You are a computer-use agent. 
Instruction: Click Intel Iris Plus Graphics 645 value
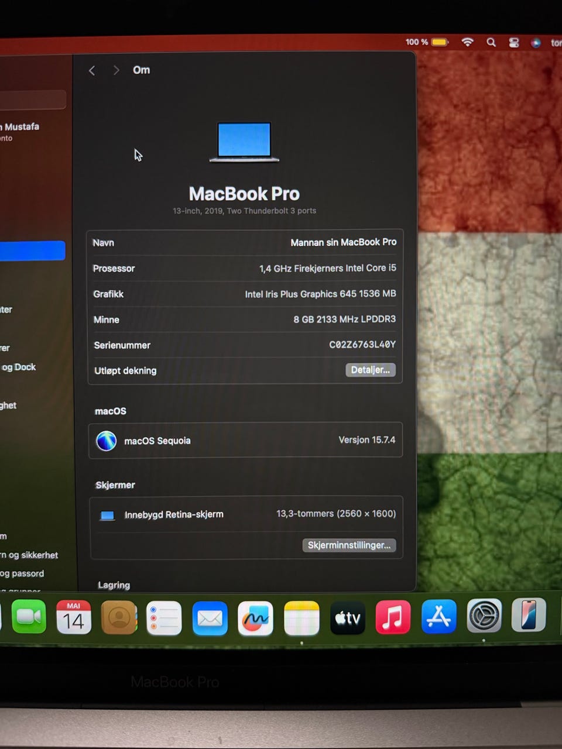320,294
